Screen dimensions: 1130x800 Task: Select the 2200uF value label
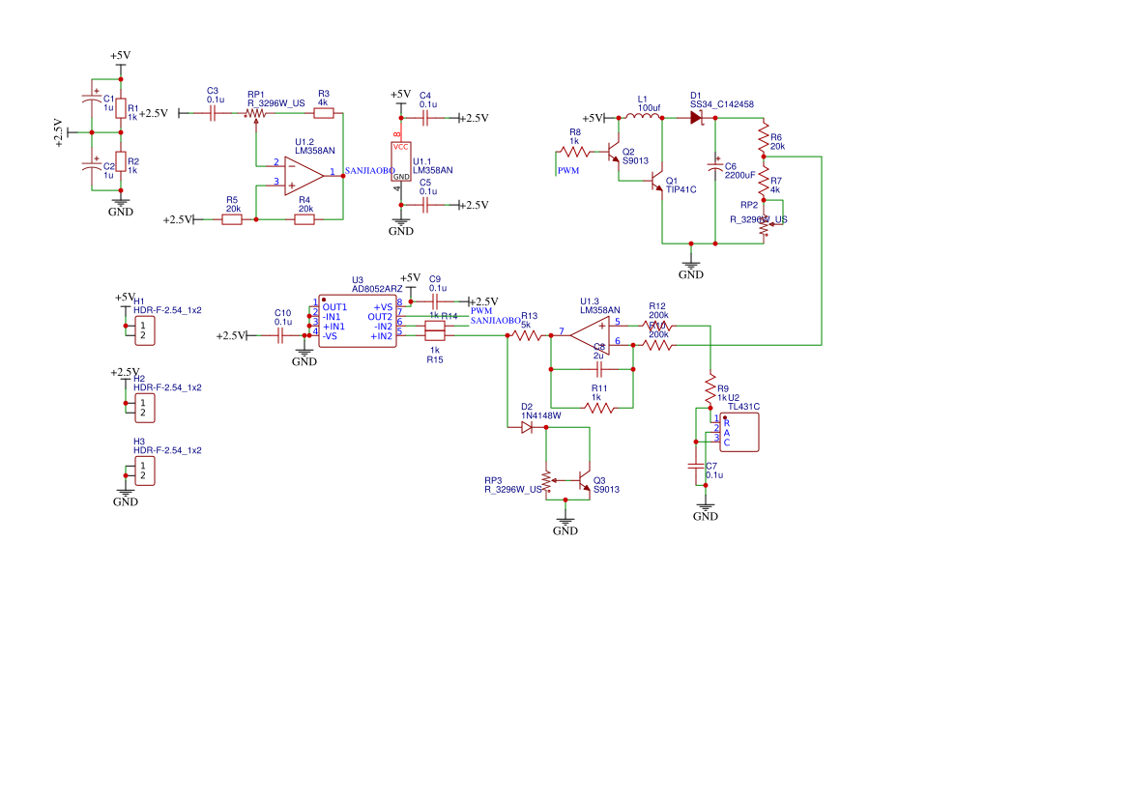pos(740,175)
